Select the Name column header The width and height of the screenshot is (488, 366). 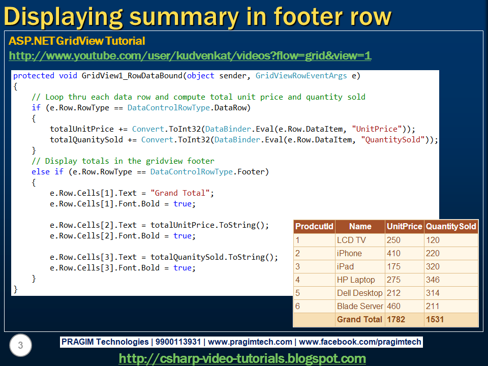coord(359,226)
